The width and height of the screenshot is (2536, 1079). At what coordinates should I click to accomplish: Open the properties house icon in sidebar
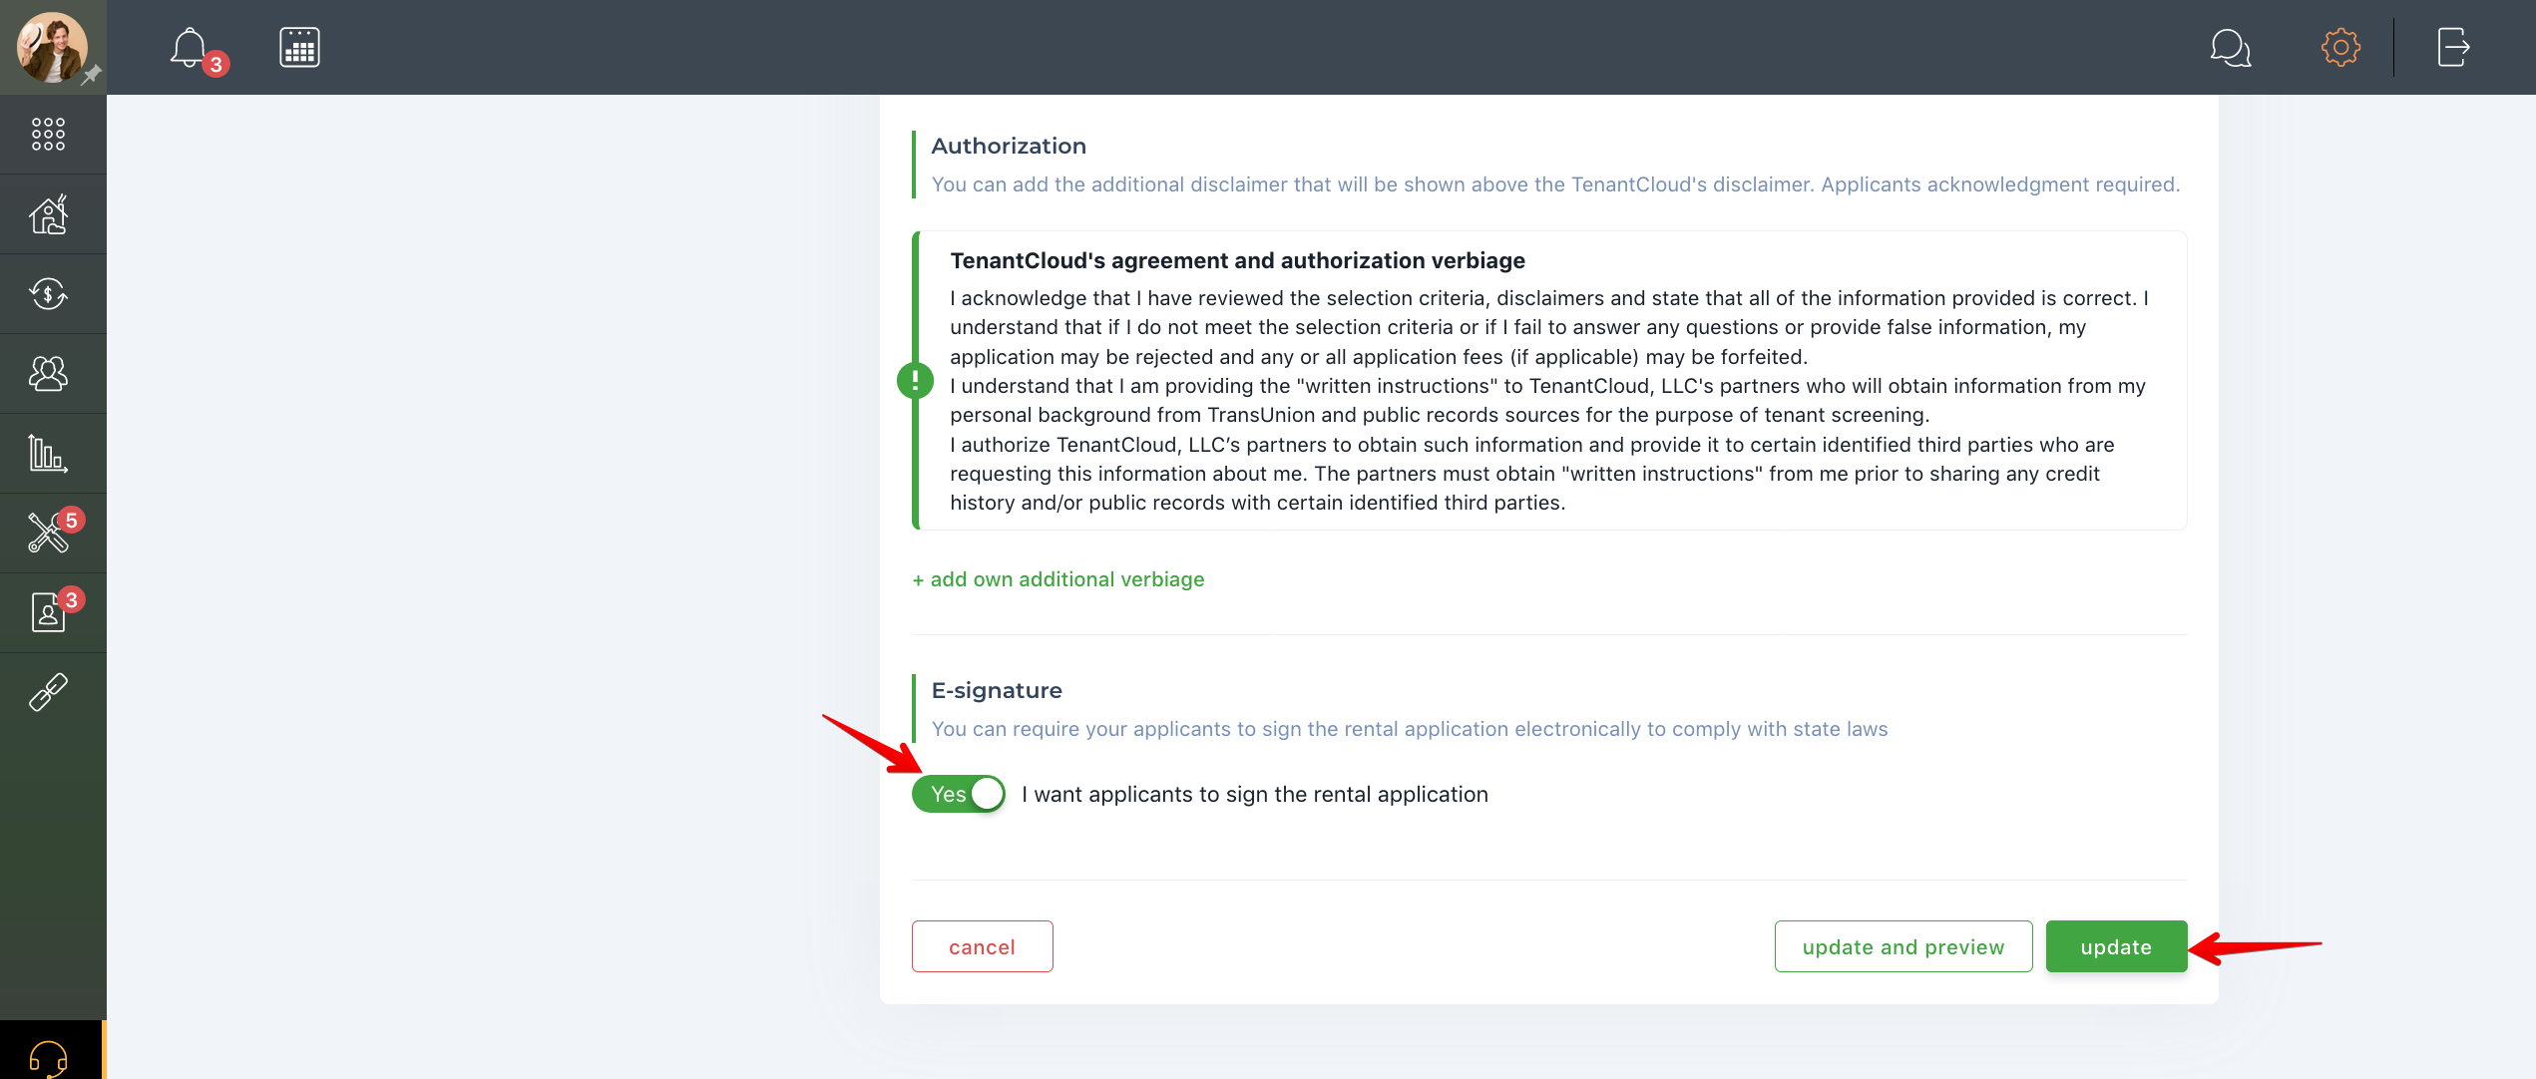48,213
